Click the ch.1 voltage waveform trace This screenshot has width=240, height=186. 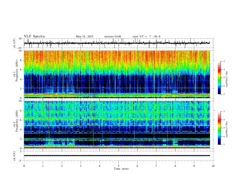(x=117, y=43)
